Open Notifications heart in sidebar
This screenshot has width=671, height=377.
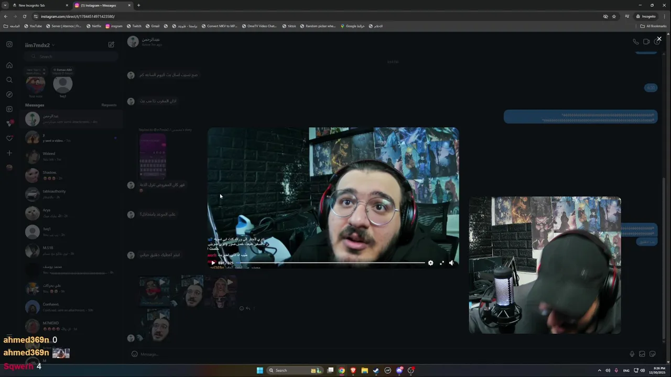9,138
